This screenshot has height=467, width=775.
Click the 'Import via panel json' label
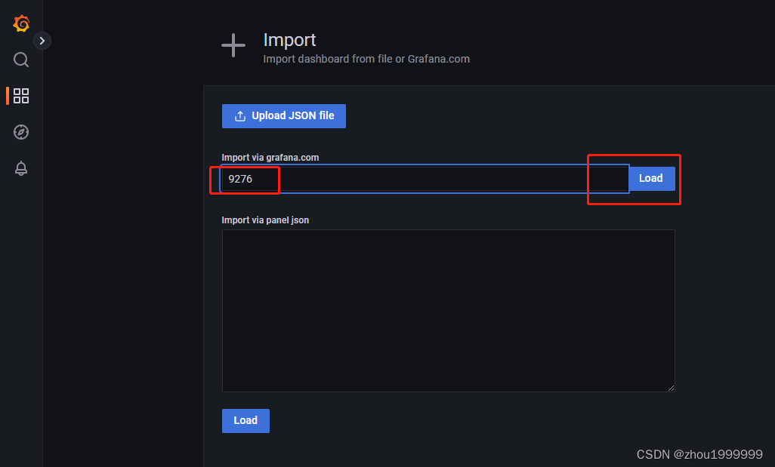(x=265, y=220)
